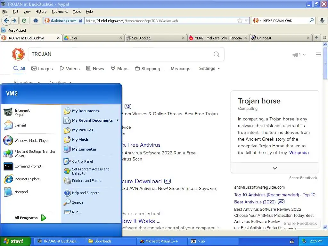Open the Tools menu

77,12
